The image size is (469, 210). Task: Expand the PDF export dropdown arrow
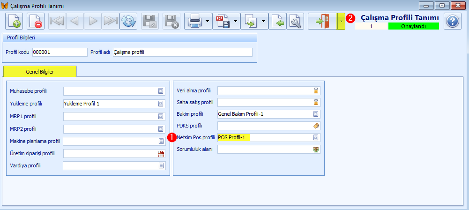pos(235,22)
